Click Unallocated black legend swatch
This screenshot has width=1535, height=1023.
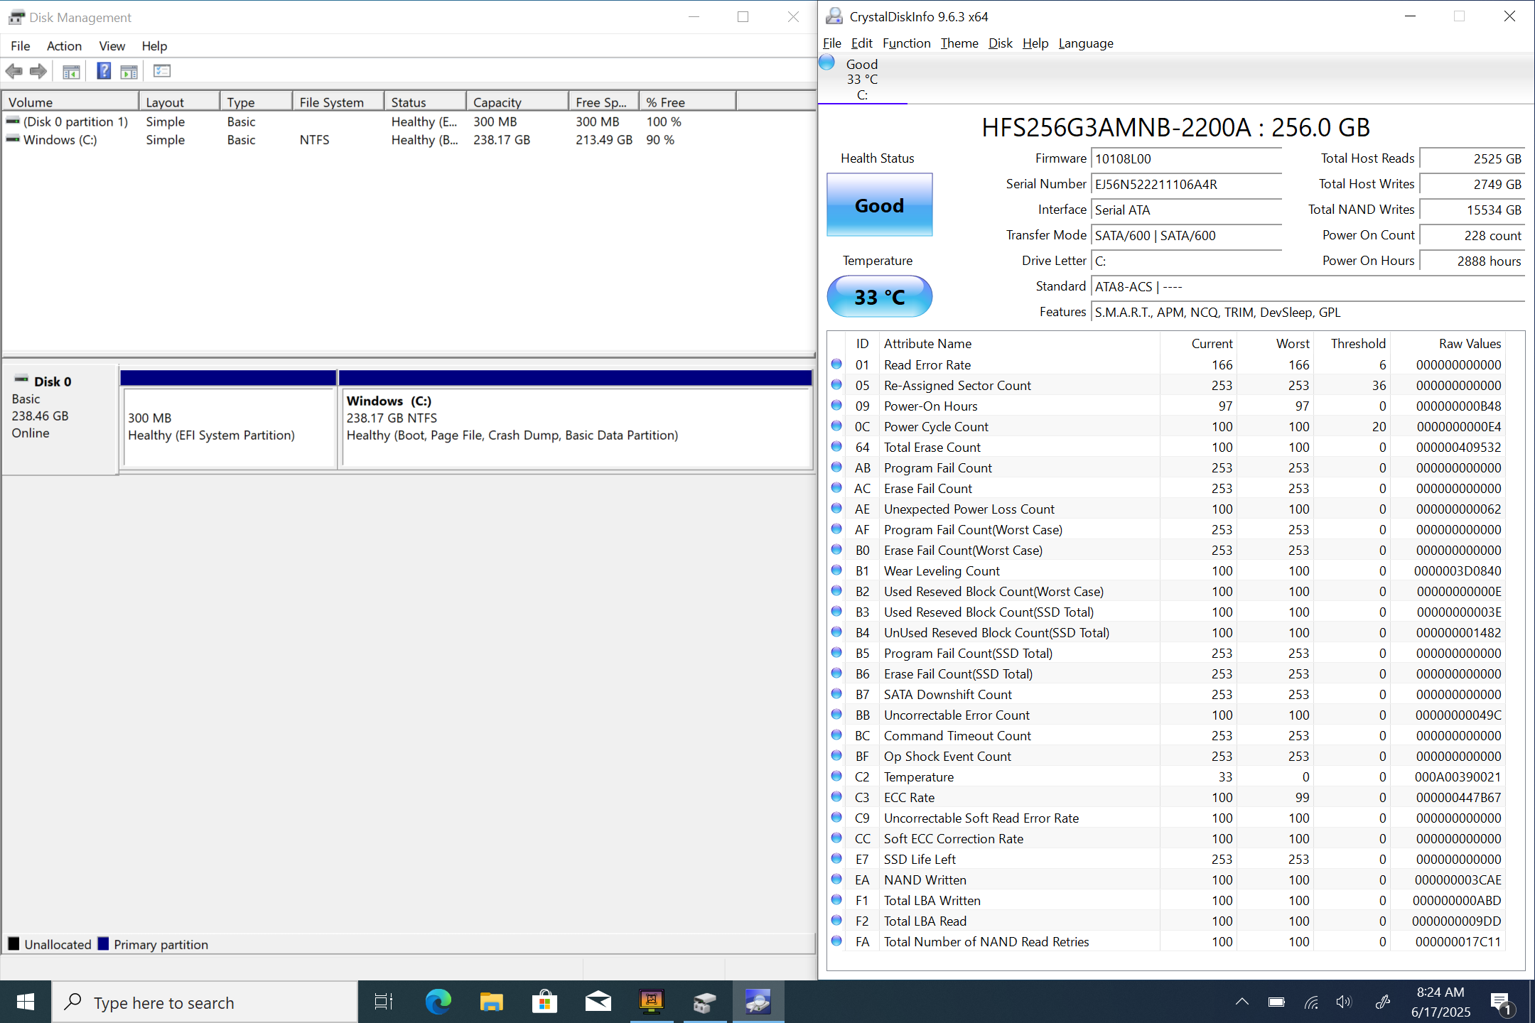coord(14,944)
